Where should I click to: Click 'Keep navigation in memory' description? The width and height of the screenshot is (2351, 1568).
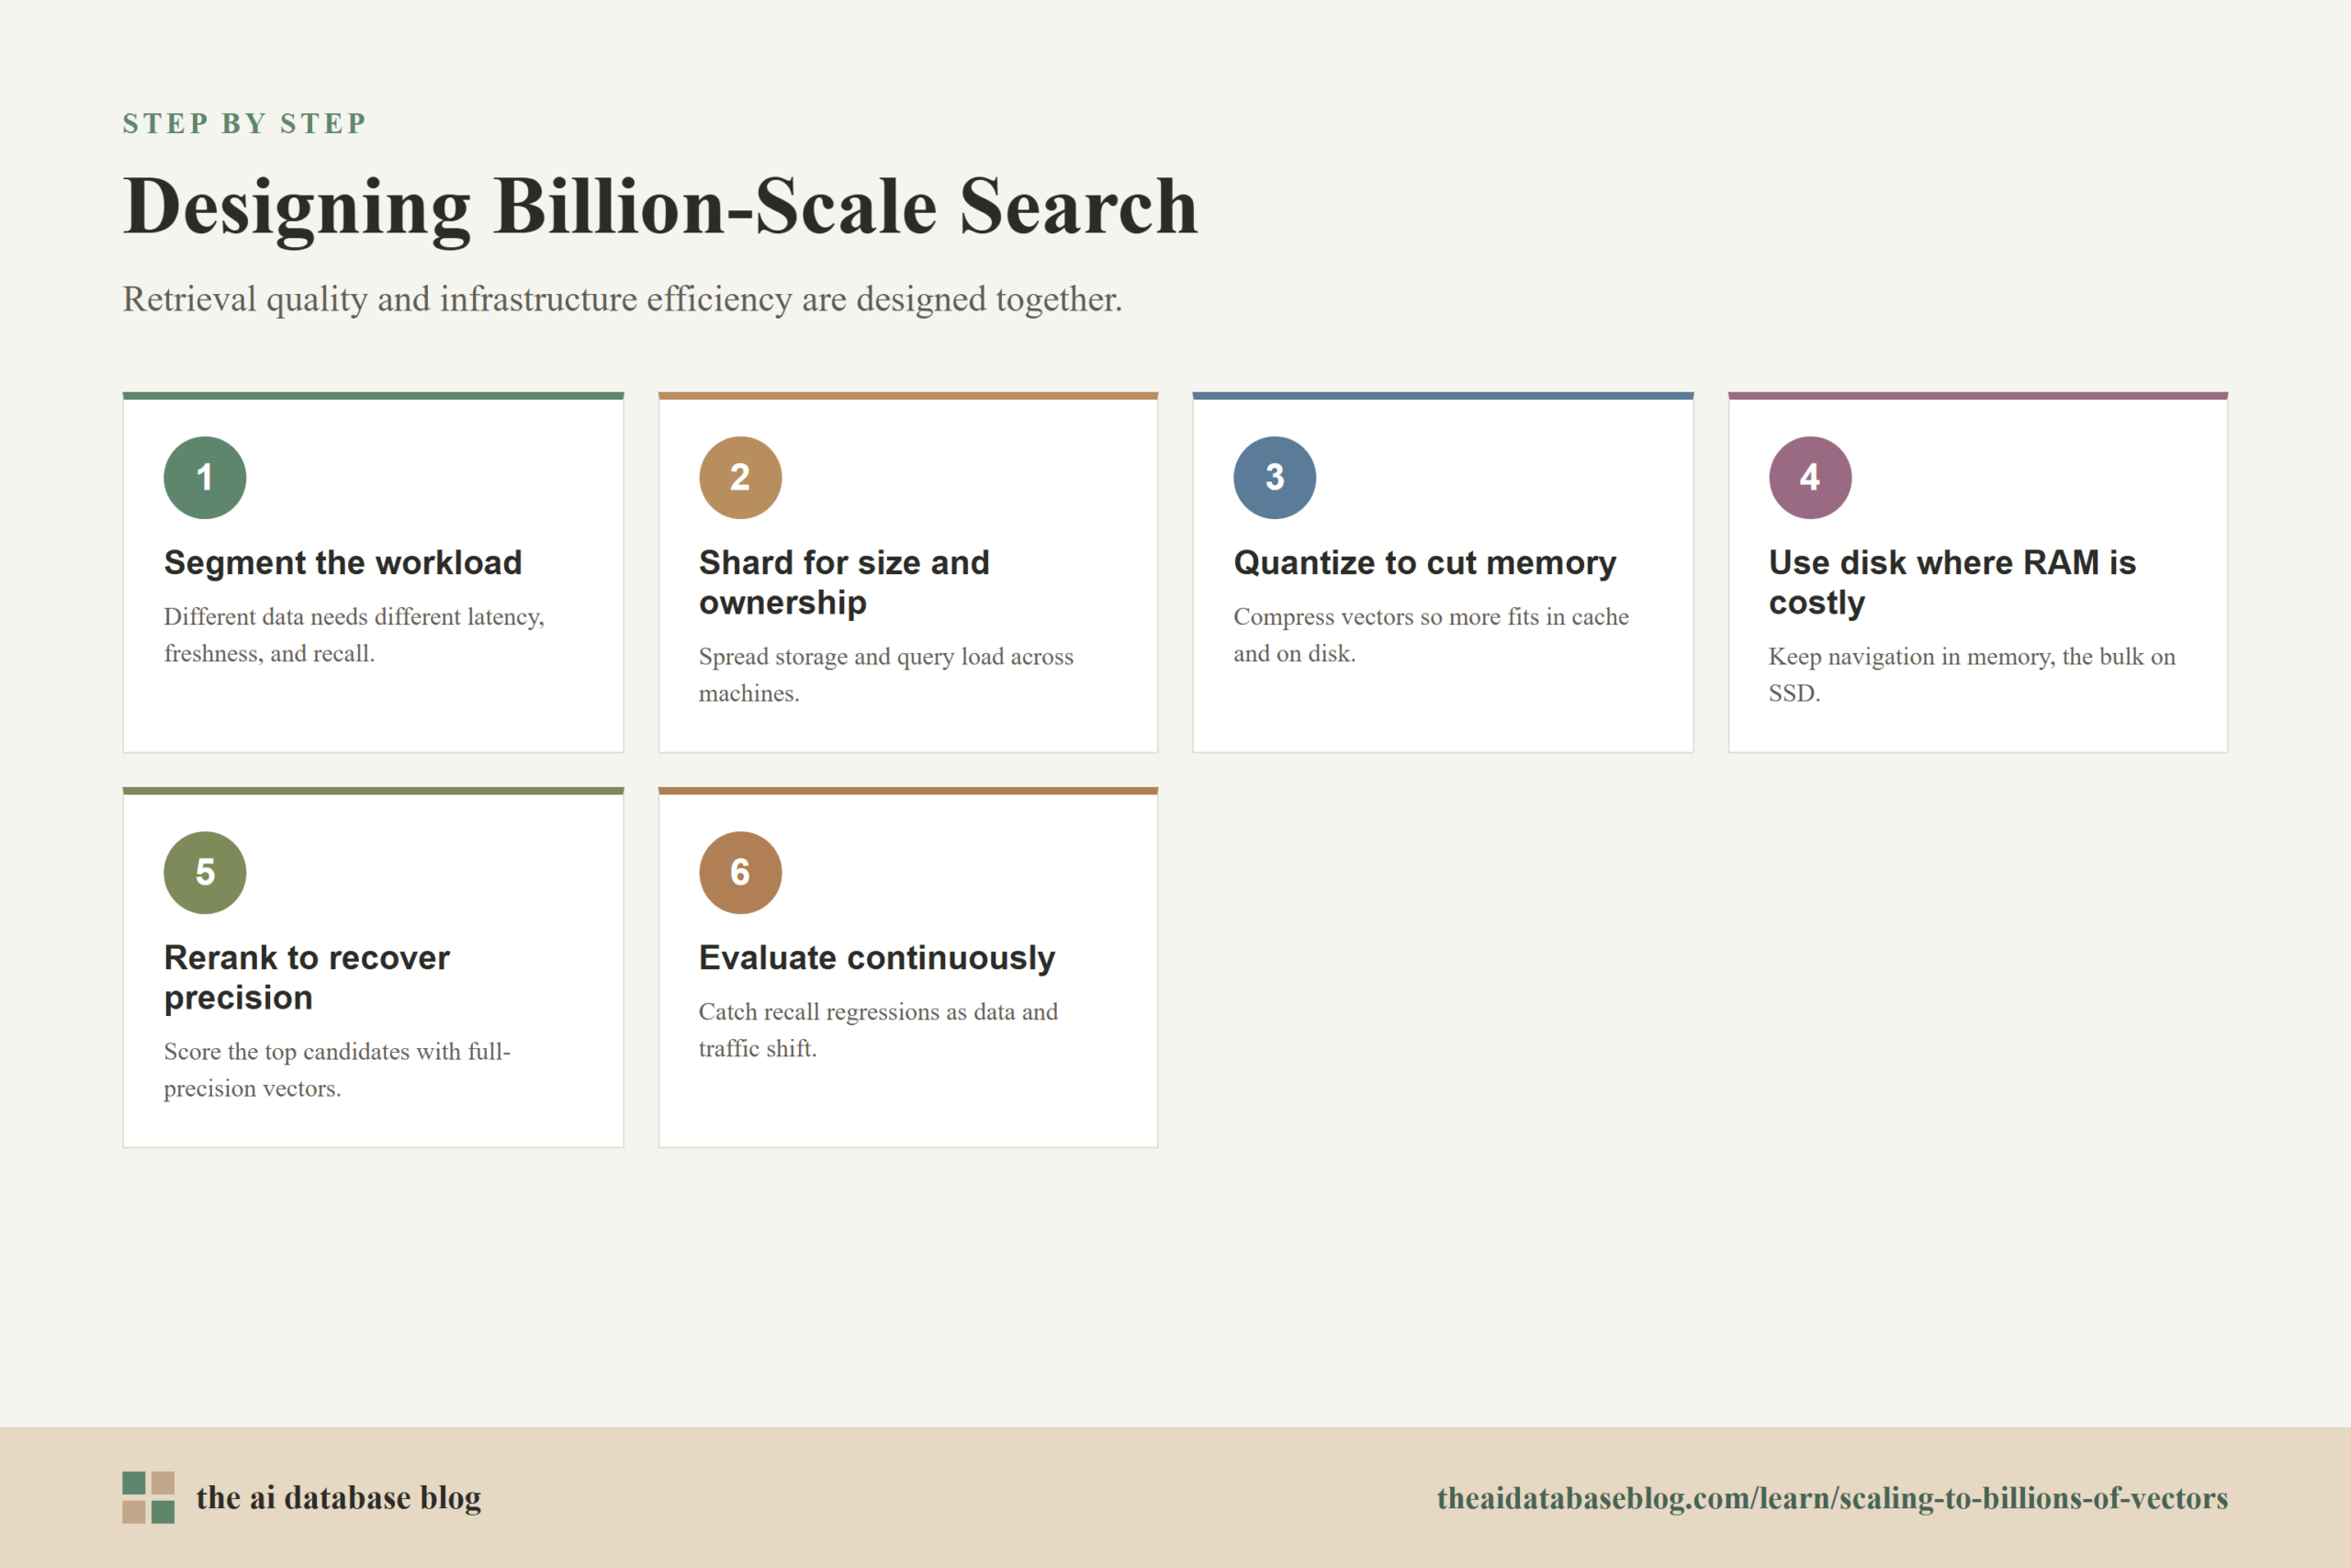click(1971, 675)
